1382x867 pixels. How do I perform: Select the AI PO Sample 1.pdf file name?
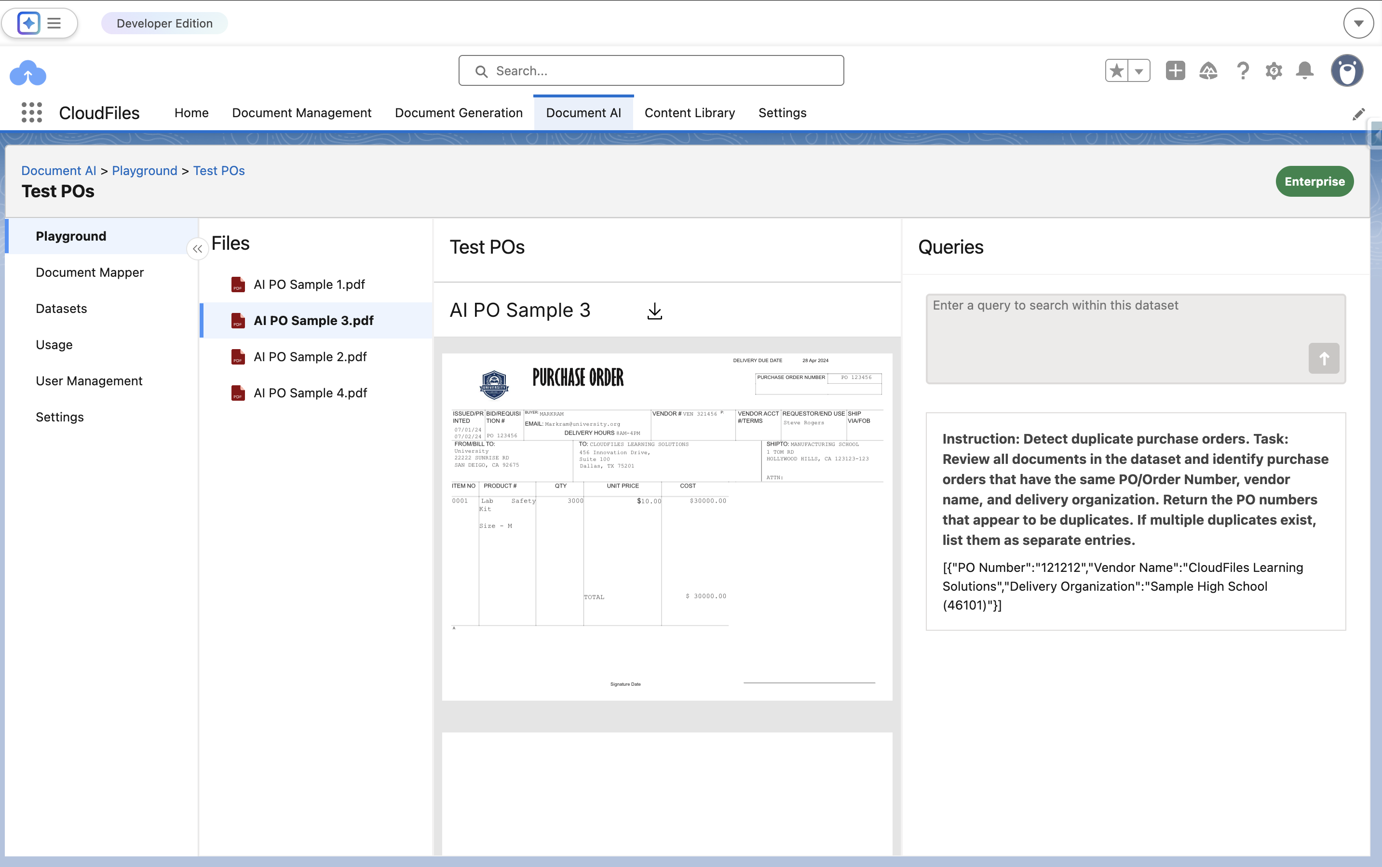[310, 284]
